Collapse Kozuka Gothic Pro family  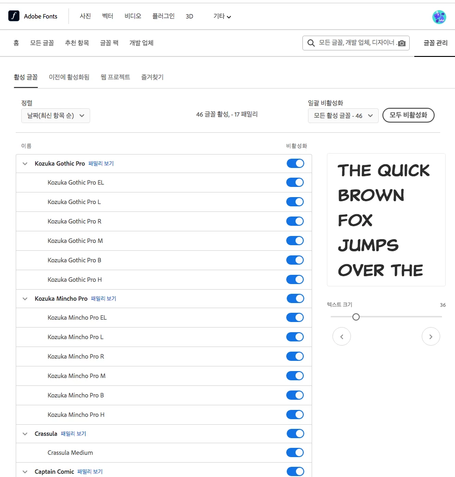point(25,164)
